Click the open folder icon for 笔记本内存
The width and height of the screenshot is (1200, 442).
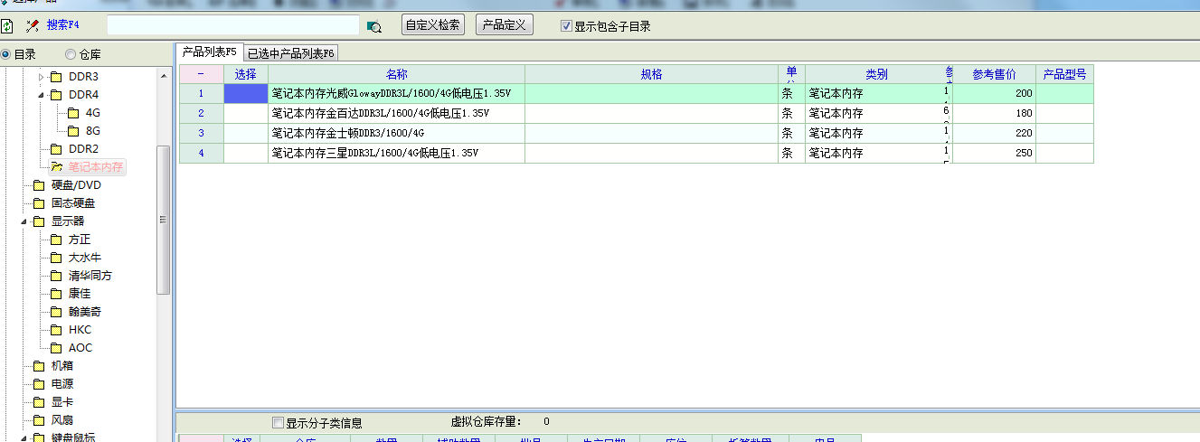coord(56,167)
